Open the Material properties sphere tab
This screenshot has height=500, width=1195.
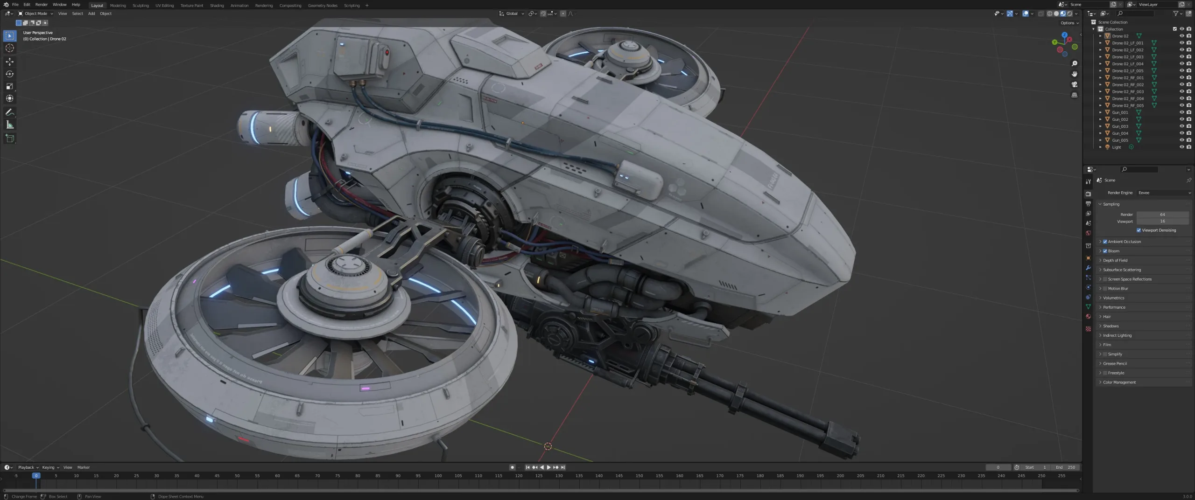coord(1088,316)
